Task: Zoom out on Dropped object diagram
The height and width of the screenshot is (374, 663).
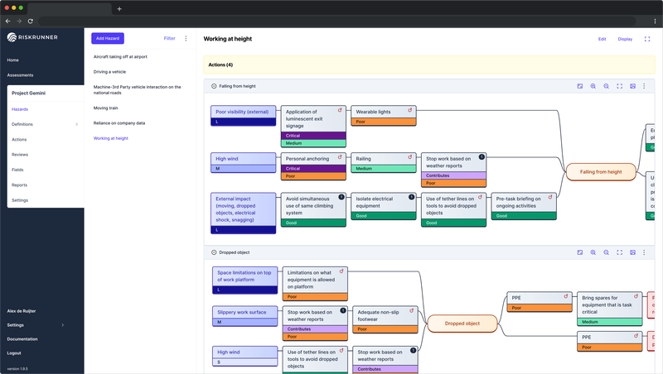Action: click(x=606, y=252)
